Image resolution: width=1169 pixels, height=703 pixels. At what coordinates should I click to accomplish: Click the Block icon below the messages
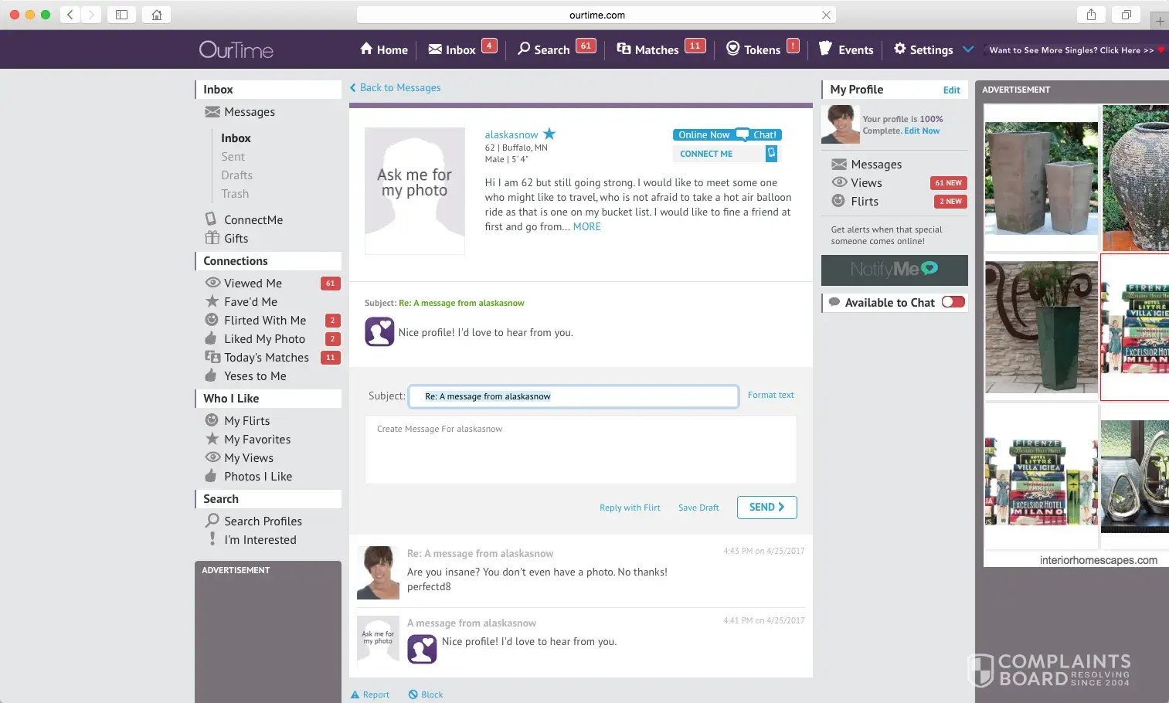click(x=413, y=695)
